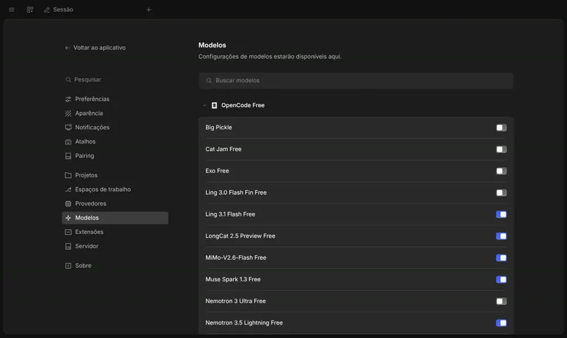
Task: Select the Sessão tab
Action: click(58, 10)
